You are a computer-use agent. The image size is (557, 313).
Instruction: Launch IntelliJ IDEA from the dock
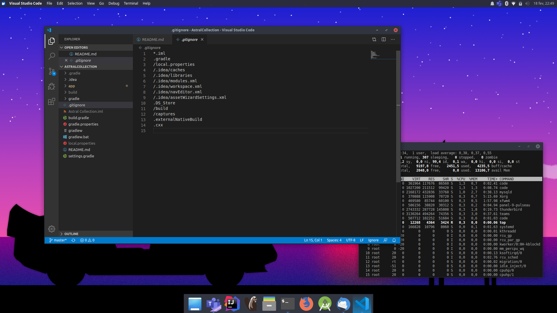click(x=232, y=304)
